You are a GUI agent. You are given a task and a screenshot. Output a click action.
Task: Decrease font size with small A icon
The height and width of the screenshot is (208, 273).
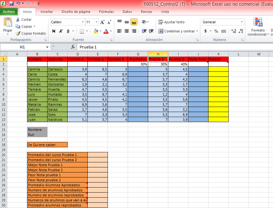(x=109, y=22)
